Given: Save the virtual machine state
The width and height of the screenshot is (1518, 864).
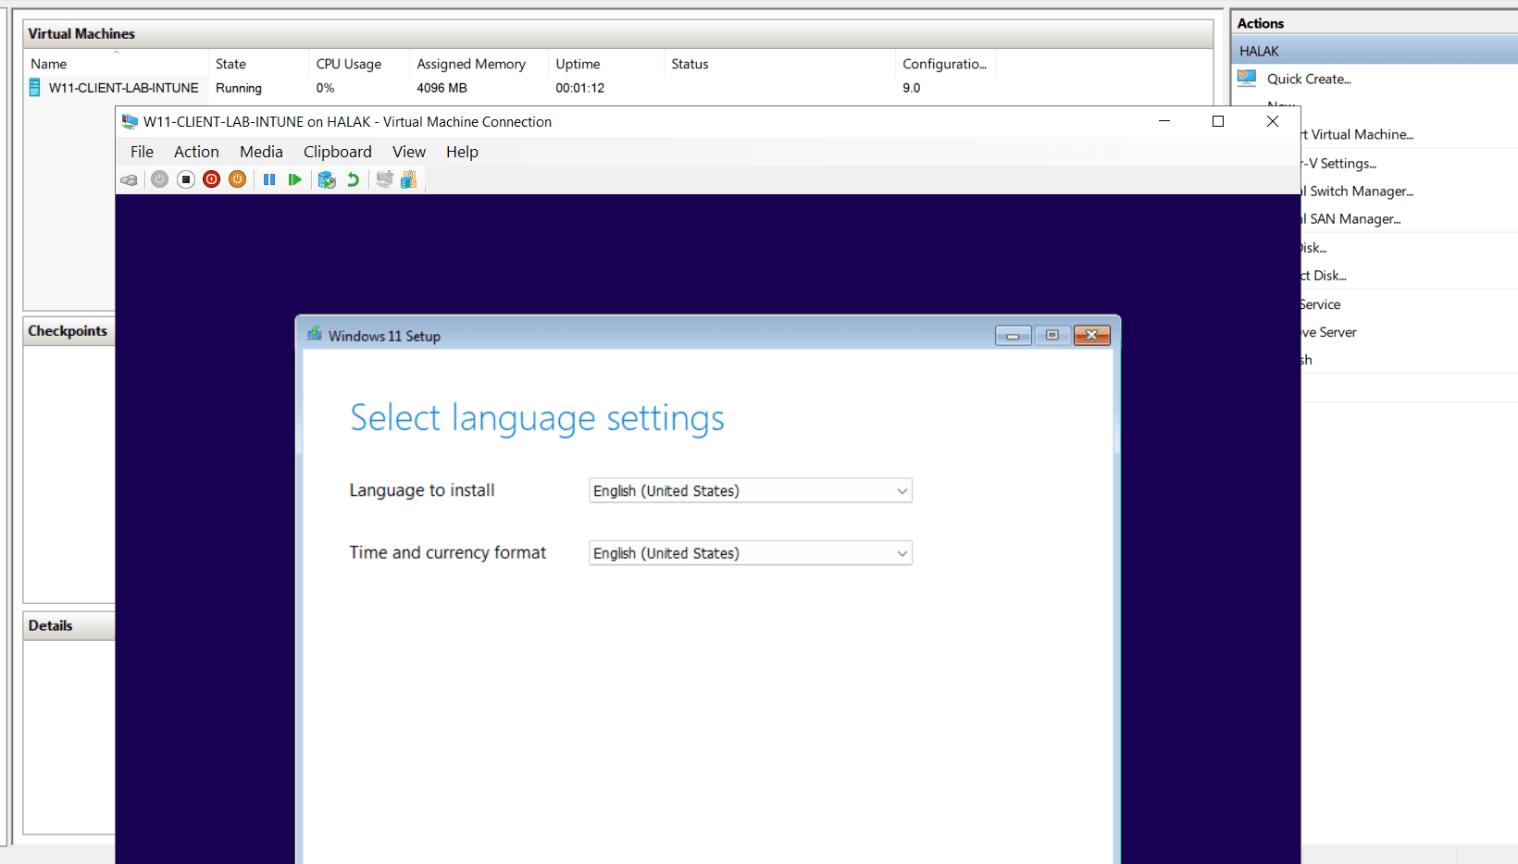Looking at the screenshot, I should pos(185,179).
